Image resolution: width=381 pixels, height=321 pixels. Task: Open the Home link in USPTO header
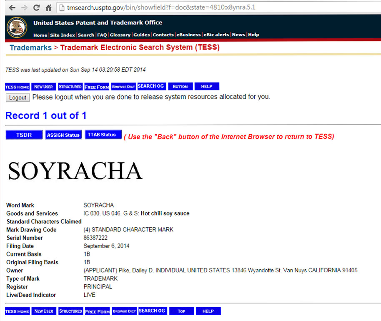tap(40, 35)
